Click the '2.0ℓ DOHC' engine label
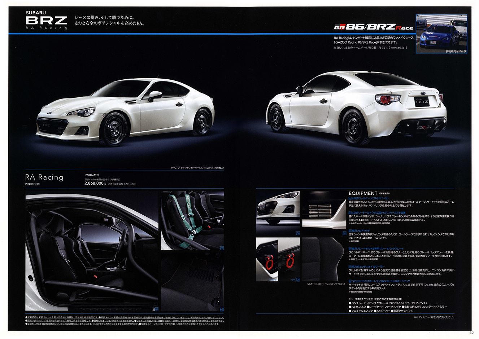The image size is (479, 339). 32,184
